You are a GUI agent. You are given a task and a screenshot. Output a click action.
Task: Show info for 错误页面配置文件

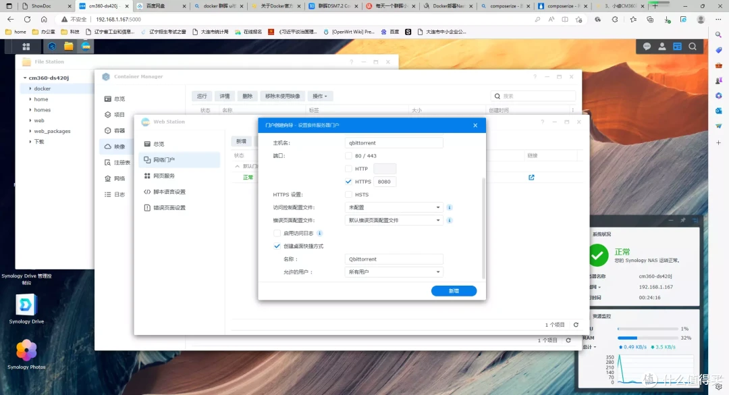449,221
